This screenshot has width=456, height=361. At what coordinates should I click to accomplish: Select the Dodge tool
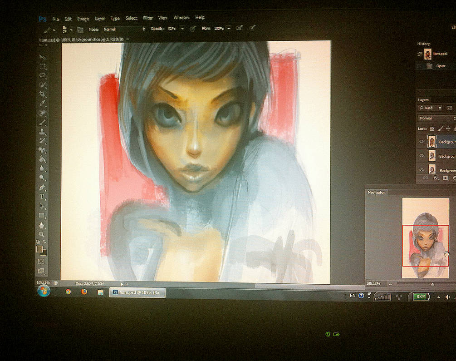tap(43, 178)
